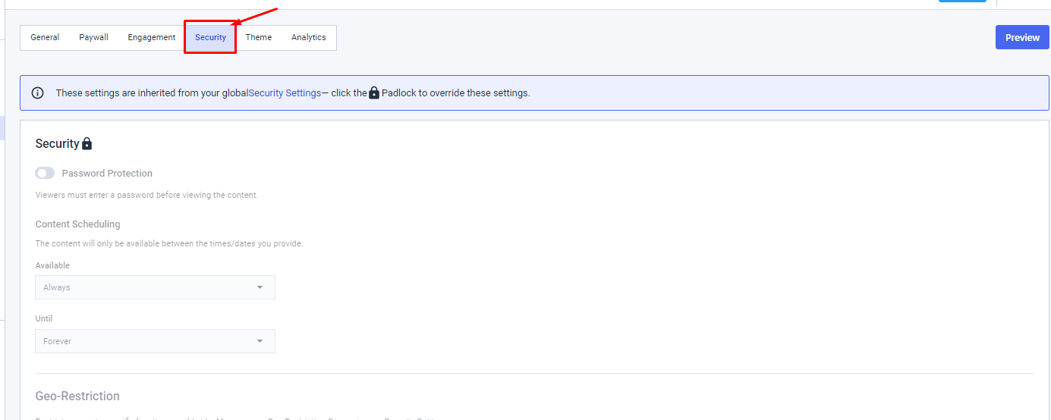
Task: Follow the Security Settings link
Action: click(285, 93)
